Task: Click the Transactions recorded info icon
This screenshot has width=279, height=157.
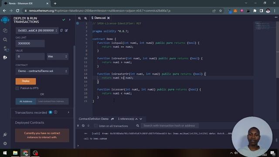Action: (x=55, y=112)
